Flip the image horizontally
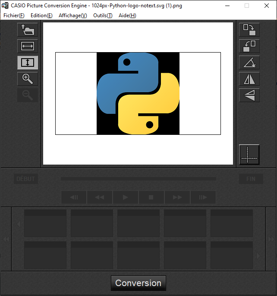277x296 pixels. tap(249, 79)
